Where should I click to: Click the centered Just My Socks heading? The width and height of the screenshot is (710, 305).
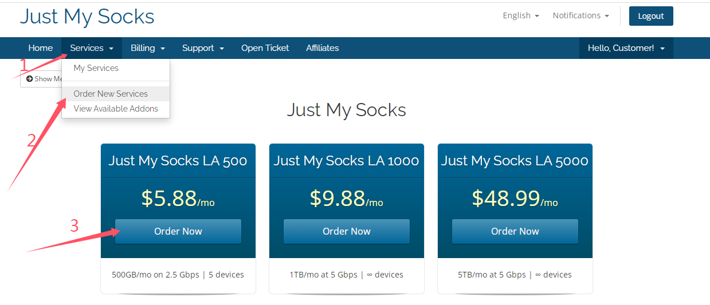coord(347,110)
